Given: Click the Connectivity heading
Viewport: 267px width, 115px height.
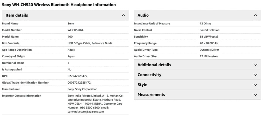Looking at the screenshot, I should coord(149,75).
